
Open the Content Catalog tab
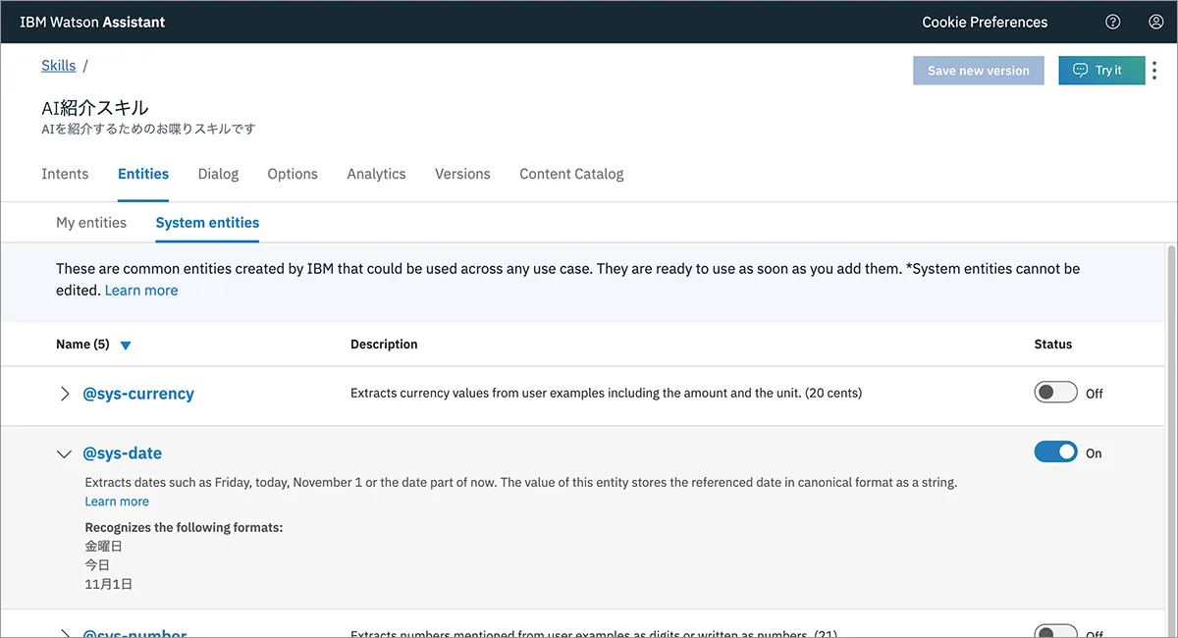click(571, 174)
